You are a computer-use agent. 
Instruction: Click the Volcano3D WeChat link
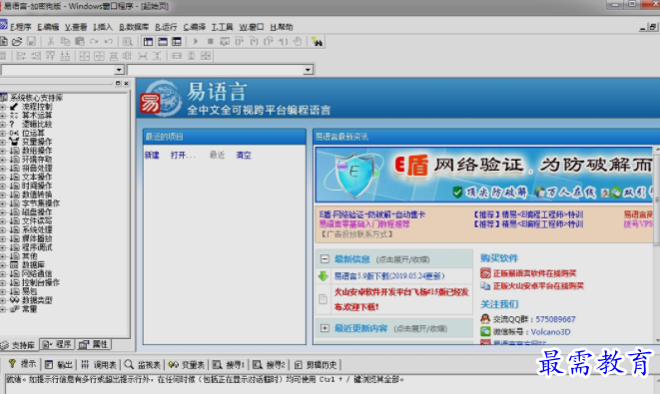click(x=550, y=332)
